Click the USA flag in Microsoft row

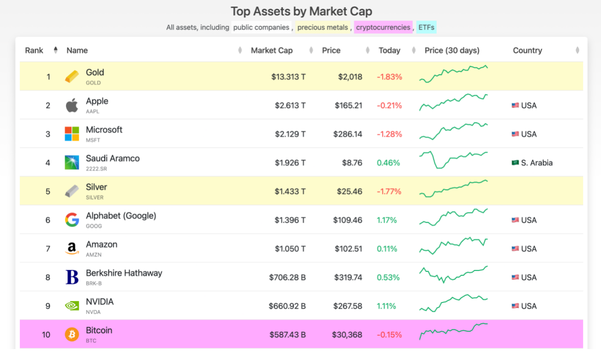click(515, 134)
